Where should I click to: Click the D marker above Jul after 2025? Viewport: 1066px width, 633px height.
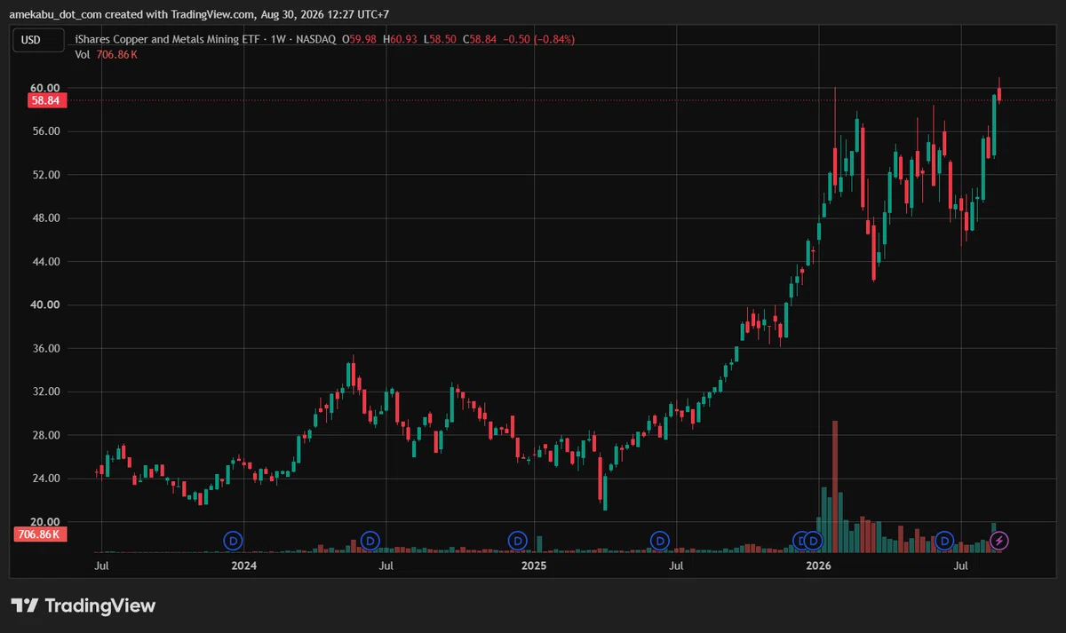pos(659,540)
